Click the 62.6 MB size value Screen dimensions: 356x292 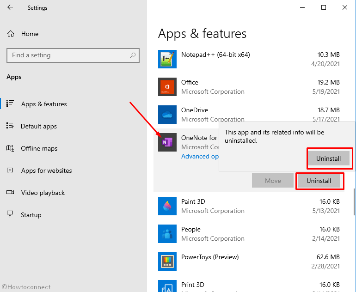(x=328, y=257)
